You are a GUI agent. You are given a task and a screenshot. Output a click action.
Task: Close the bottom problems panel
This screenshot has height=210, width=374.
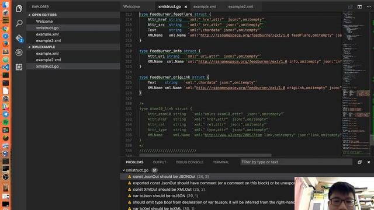pyautogui.click(x=369, y=162)
